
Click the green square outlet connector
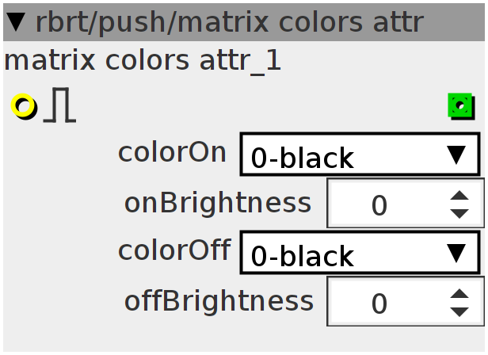pyautogui.click(x=461, y=106)
